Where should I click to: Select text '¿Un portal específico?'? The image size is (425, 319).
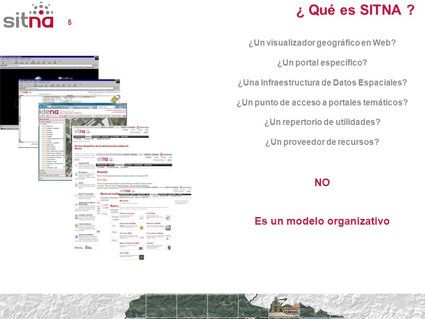coord(322,62)
